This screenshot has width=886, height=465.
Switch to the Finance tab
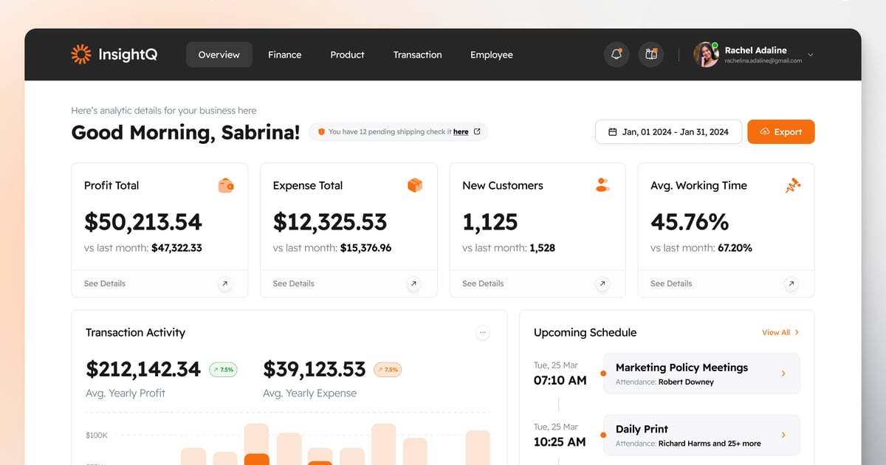(x=284, y=55)
